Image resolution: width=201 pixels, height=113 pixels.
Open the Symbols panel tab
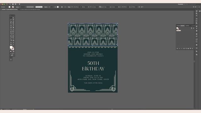pyautogui.click(x=187, y=26)
